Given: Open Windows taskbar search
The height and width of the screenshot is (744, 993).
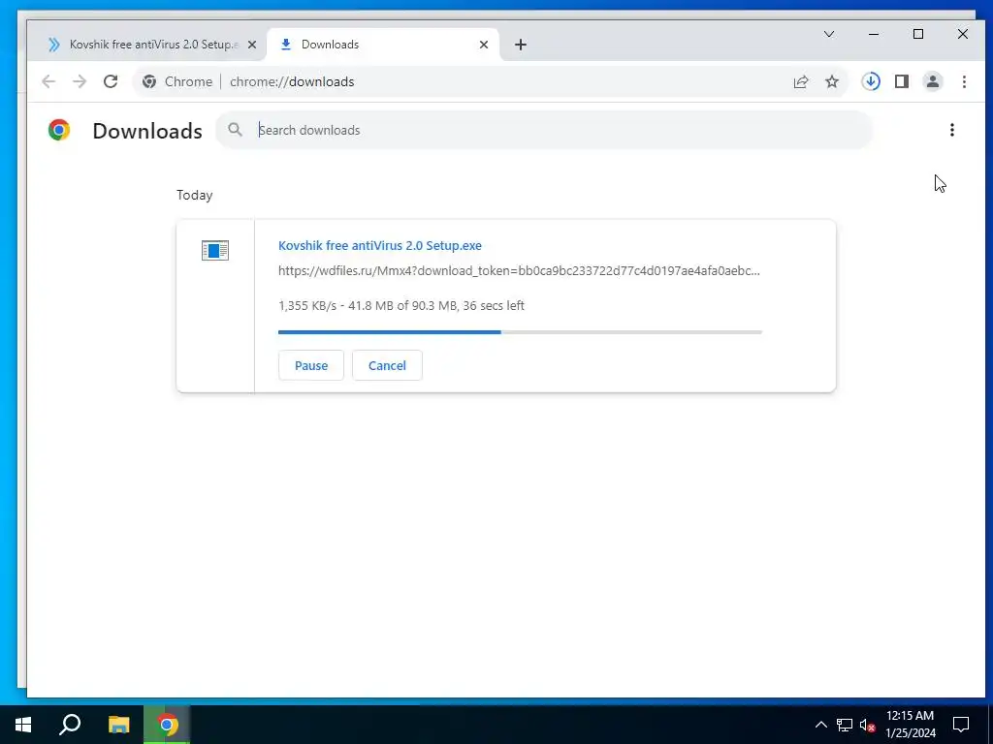Looking at the screenshot, I should (x=70, y=725).
